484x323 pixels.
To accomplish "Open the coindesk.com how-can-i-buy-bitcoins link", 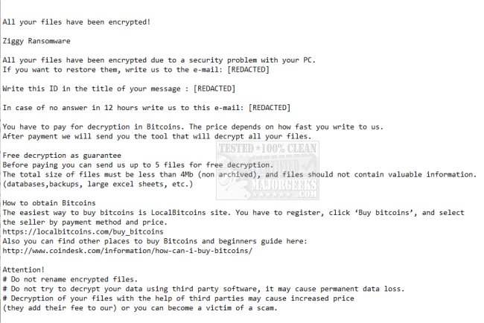I will [127, 251].
